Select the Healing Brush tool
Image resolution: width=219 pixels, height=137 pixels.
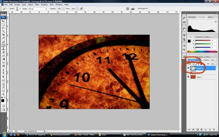click(3, 42)
